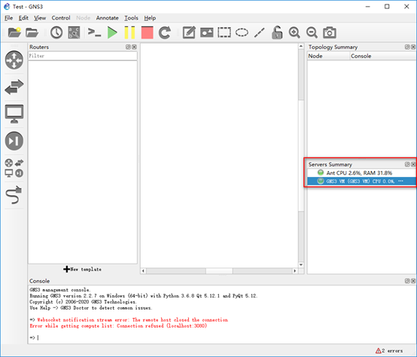
Task: Click the Zoom in magnifier icon
Action: (x=294, y=32)
